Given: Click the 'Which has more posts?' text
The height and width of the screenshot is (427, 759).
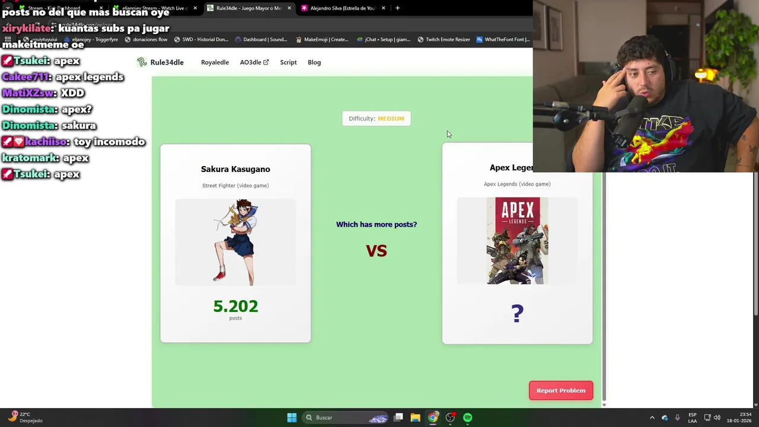Looking at the screenshot, I should (x=377, y=224).
